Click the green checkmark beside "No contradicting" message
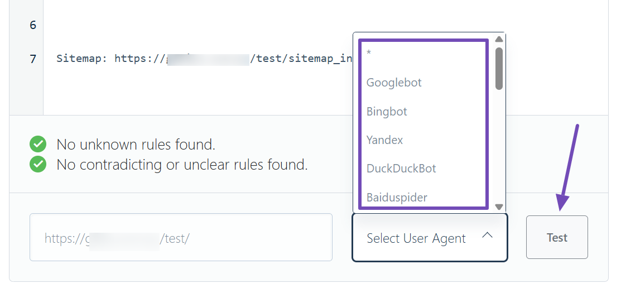This screenshot has width=621, height=293. [x=38, y=165]
